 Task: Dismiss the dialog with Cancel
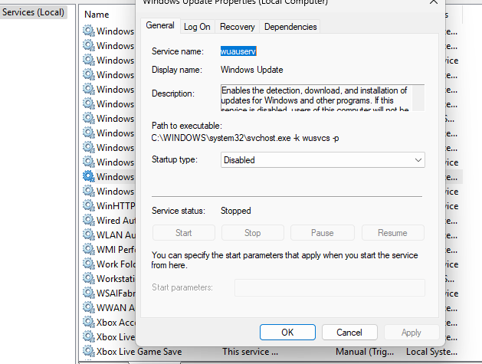coord(349,333)
